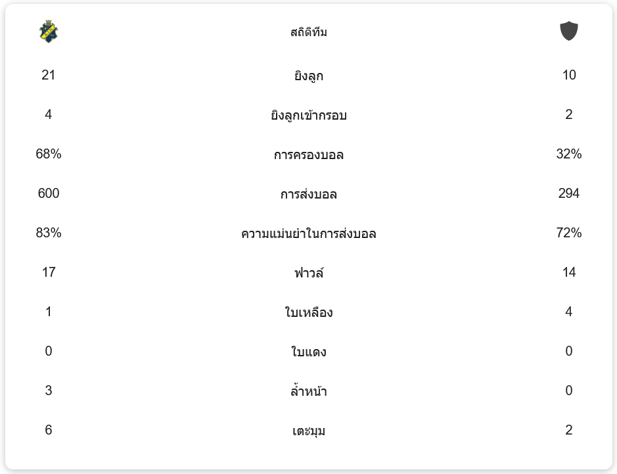Click the เตะมุม corner kicks label
The width and height of the screenshot is (617, 474).
pos(309,431)
